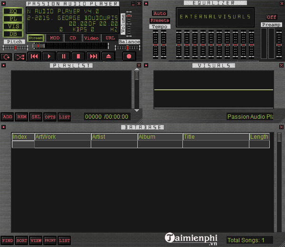Skip to previous track
This screenshot has width=285, height=247.
[34, 57]
